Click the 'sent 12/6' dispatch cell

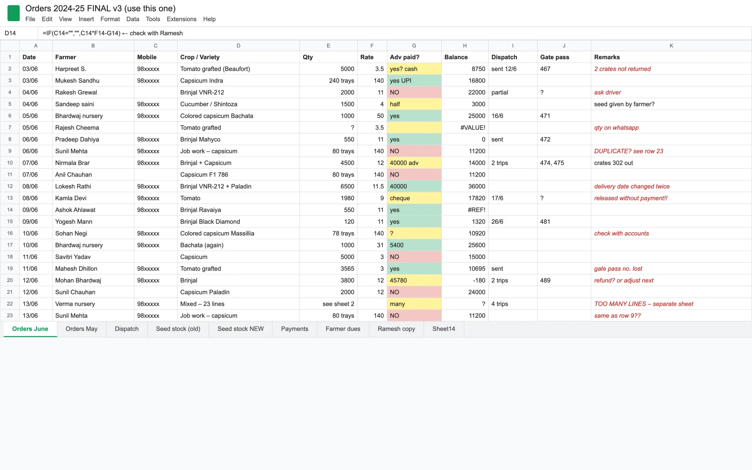(x=513, y=69)
